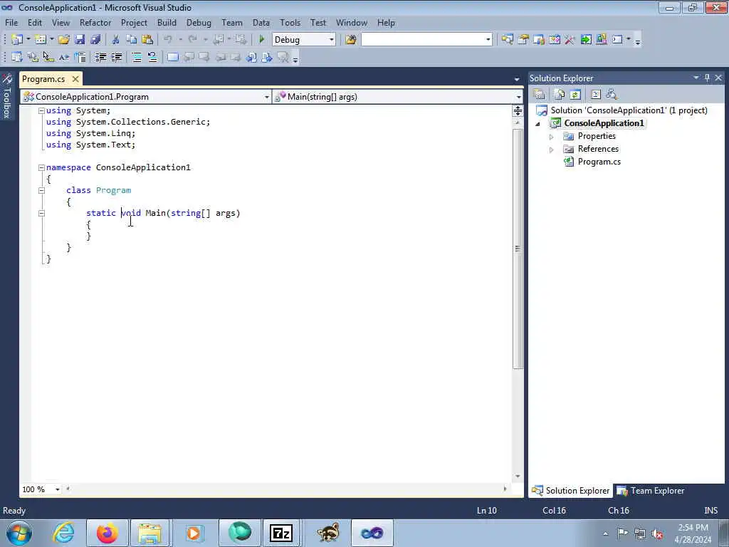Open the Command Window toolbar icon

[617, 40]
